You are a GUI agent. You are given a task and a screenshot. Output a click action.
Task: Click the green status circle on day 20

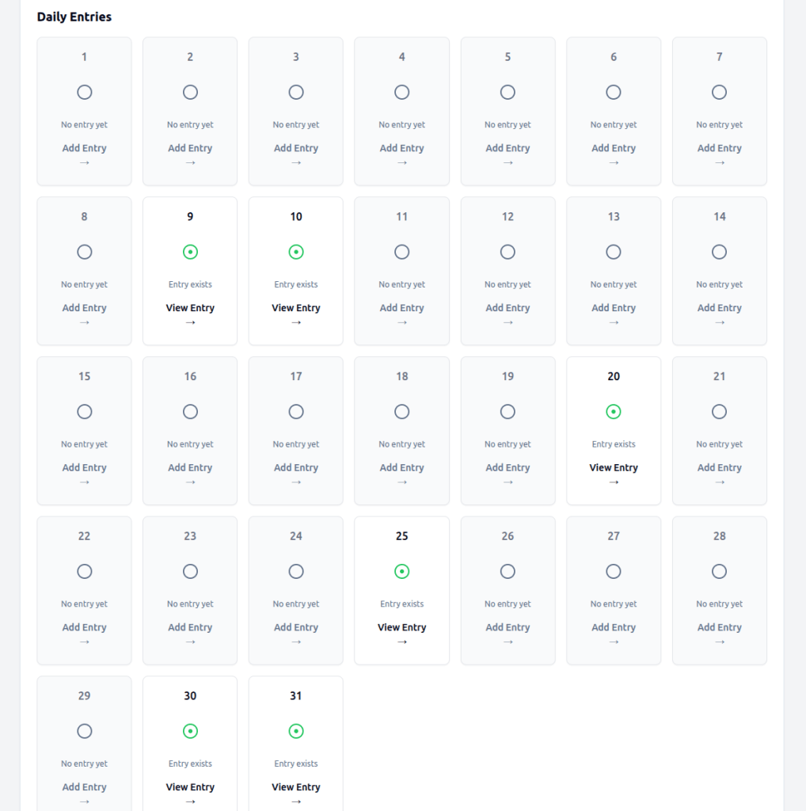click(614, 412)
